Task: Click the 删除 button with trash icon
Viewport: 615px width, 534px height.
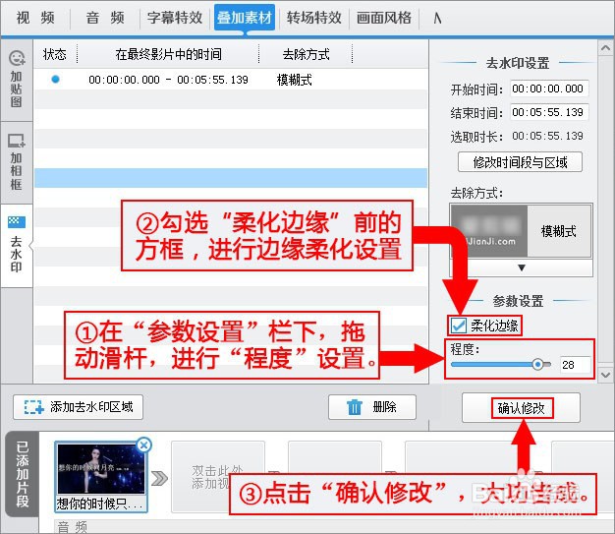Action: click(371, 407)
